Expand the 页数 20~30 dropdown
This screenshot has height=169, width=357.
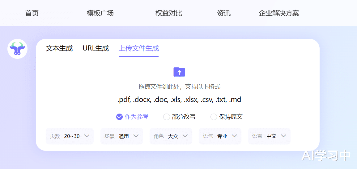[70, 136]
